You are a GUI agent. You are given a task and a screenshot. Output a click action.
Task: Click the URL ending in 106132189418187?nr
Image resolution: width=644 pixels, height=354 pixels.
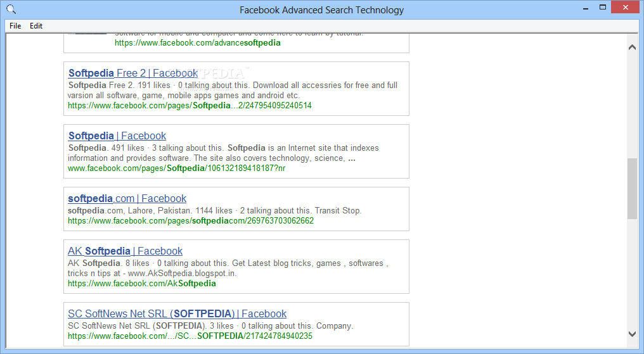[x=177, y=168]
